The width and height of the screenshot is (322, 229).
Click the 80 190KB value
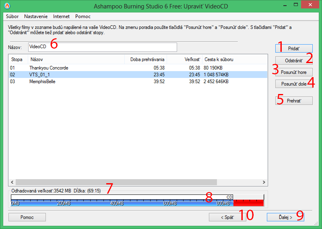click(213, 68)
